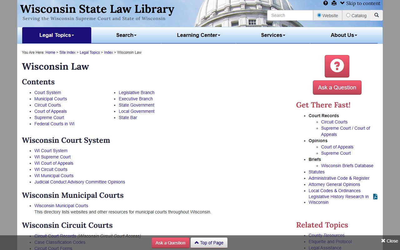Open the Search dropdown menu
400x250 pixels.
click(126, 35)
